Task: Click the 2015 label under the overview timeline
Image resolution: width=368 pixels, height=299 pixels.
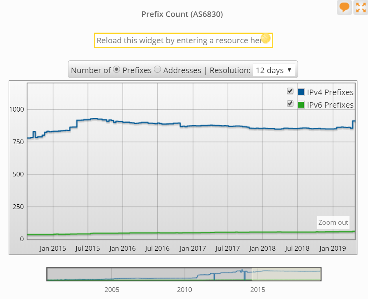Action: click(x=258, y=290)
